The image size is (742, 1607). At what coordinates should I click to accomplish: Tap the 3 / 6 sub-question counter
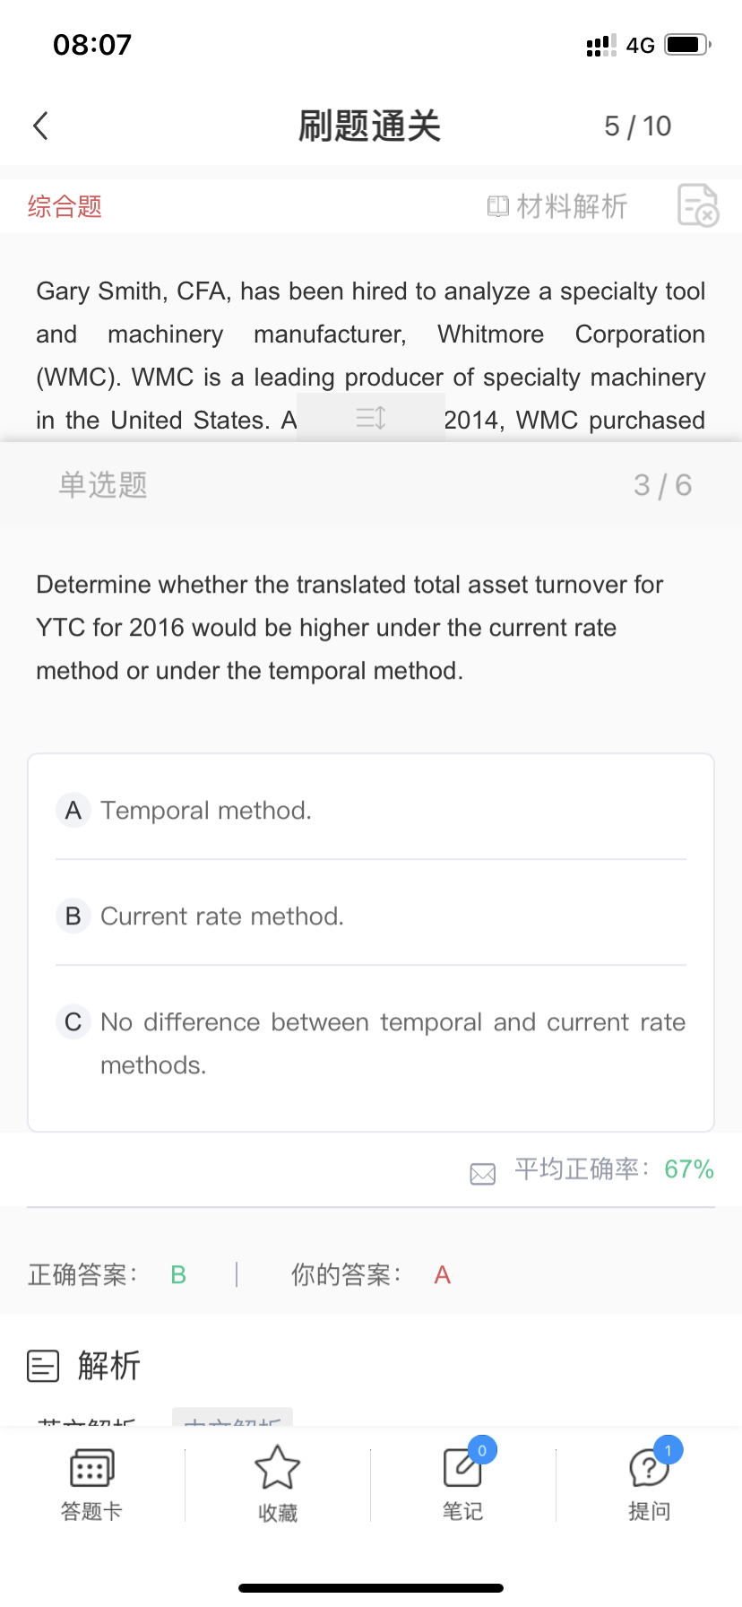point(662,485)
